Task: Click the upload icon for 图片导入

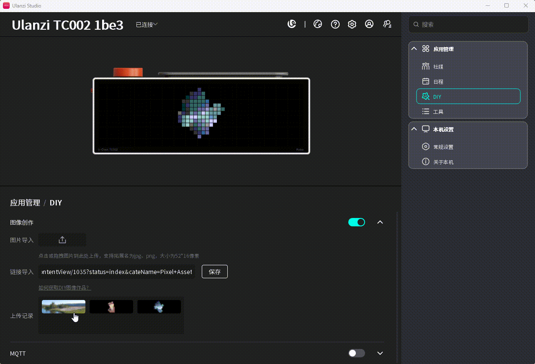Action: pyautogui.click(x=62, y=240)
